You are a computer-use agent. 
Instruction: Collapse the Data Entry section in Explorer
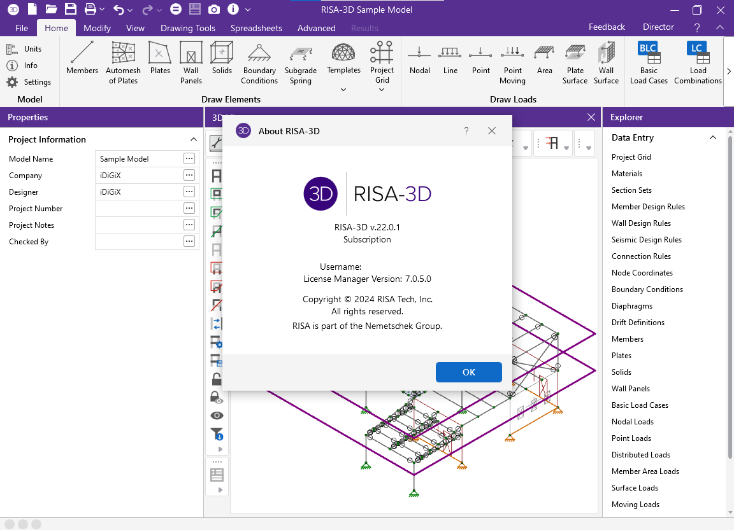[712, 137]
